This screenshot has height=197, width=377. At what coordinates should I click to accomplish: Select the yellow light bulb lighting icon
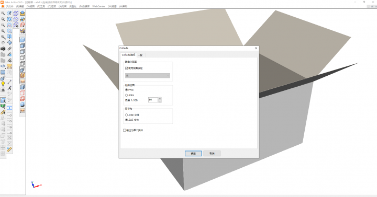point(3,84)
